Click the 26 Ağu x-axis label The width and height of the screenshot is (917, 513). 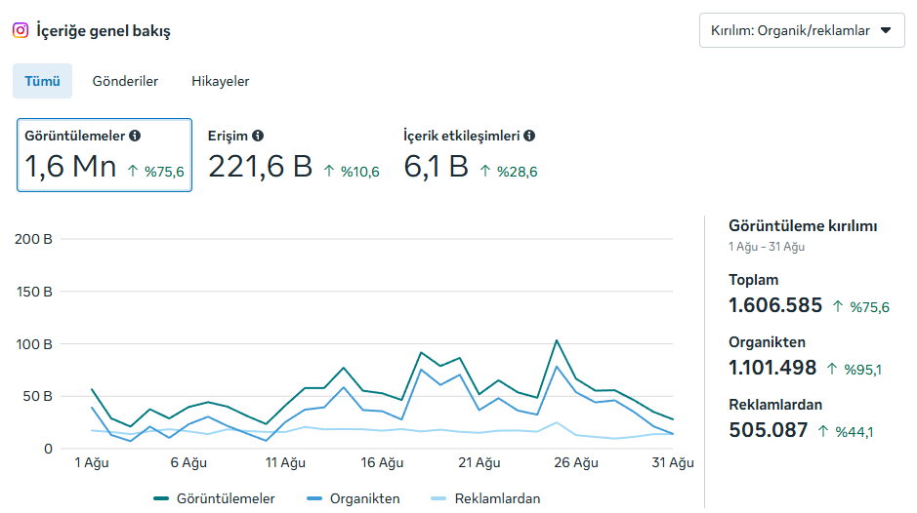[576, 462]
